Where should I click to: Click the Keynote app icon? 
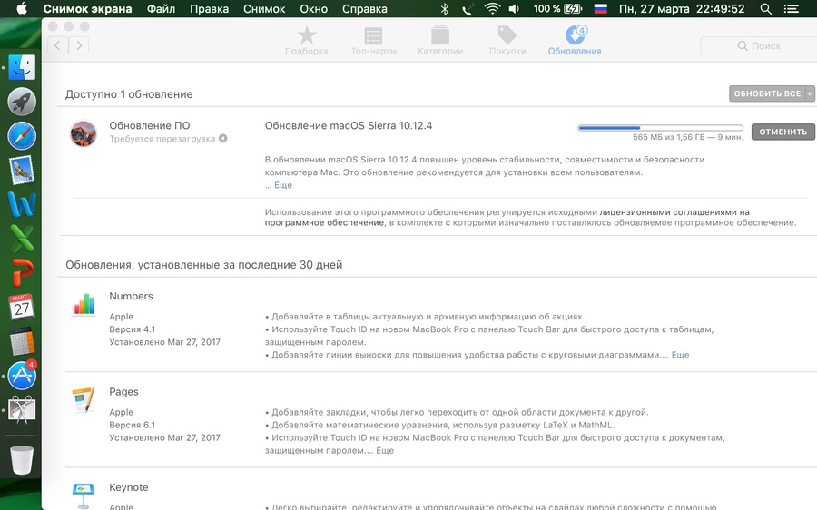[84, 495]
